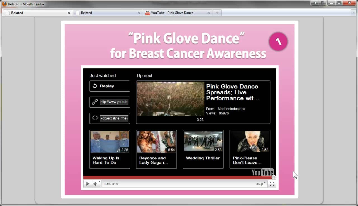The image size is (358, 206).
Task: Click the Views: 95976 count
Action: [x=217, y=113]
